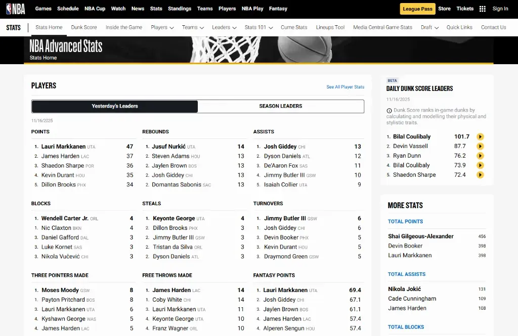The width and height of the screenshot is (518, 336).
Task: Open the Leaders dropdown menu
Action: 224,27
